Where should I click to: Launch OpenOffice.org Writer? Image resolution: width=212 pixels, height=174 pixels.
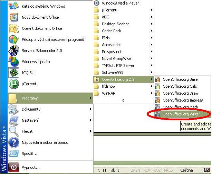[183, 114]
